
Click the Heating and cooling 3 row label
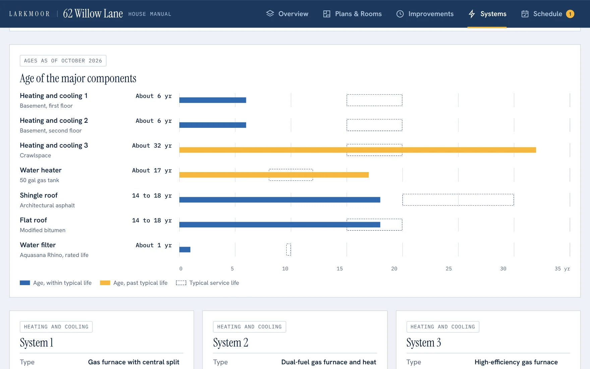coord(54,145)
